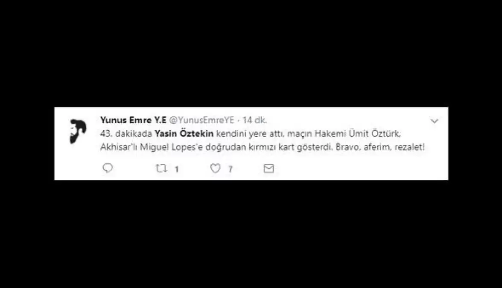Visit the @YunusEmreYE handle link
The image size is (502, 288).
[x=201, y=120]
